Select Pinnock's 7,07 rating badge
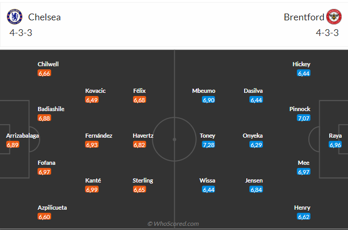This screenshot has width=348, height=230. tap(304, 118)
